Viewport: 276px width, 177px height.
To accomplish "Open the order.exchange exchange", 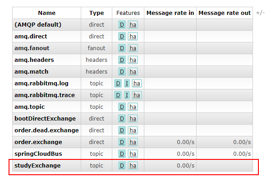I will (x=38, y=142).
